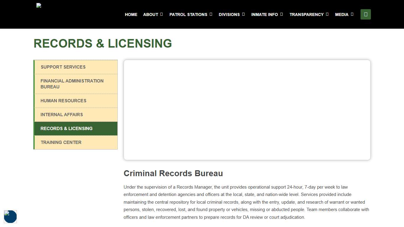Click the sheriff site logo image

click(38, 5)
